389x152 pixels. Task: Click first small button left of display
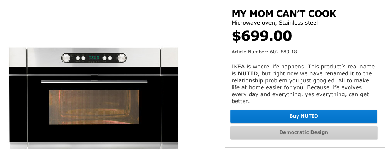coord(78,58)
